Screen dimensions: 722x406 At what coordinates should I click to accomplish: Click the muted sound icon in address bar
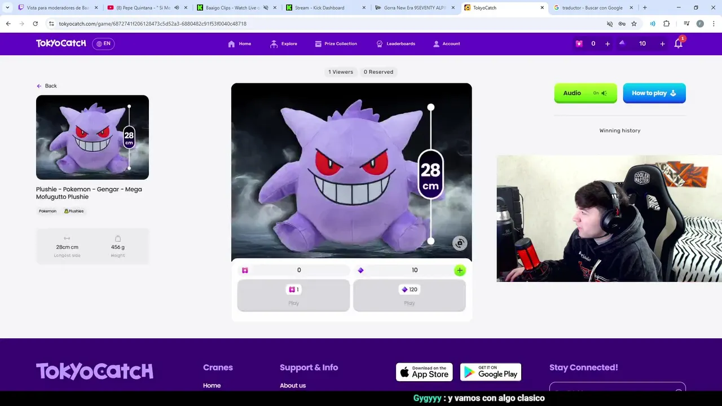click(610, 24)
